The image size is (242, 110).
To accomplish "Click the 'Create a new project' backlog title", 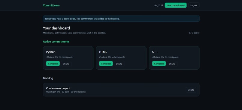I will pos(58,88).
